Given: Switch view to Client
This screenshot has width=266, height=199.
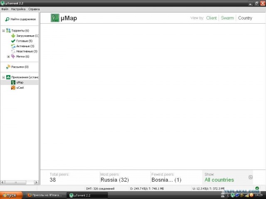Looking at the screenshot, I should (212, 18).
